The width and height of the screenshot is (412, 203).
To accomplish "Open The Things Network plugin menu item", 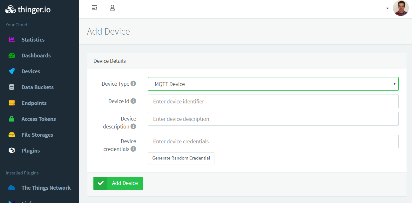I will pyautogui.click(x=46, y=188).
